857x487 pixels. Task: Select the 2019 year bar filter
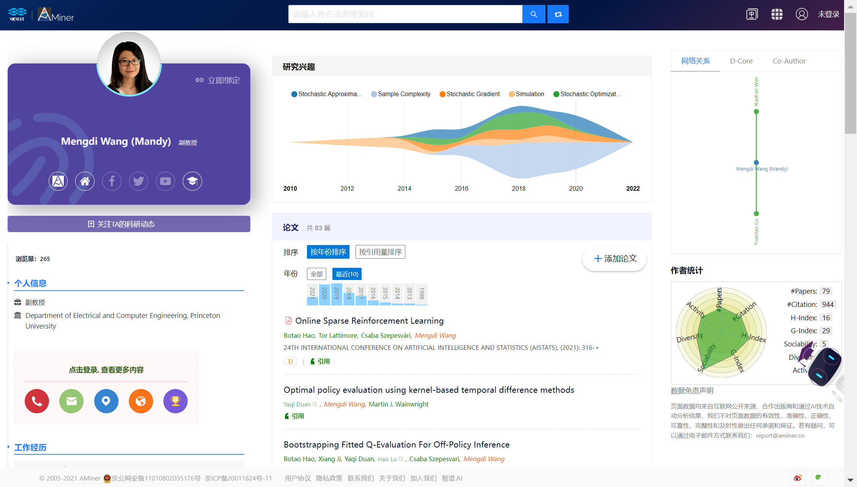tap(337, 294)
